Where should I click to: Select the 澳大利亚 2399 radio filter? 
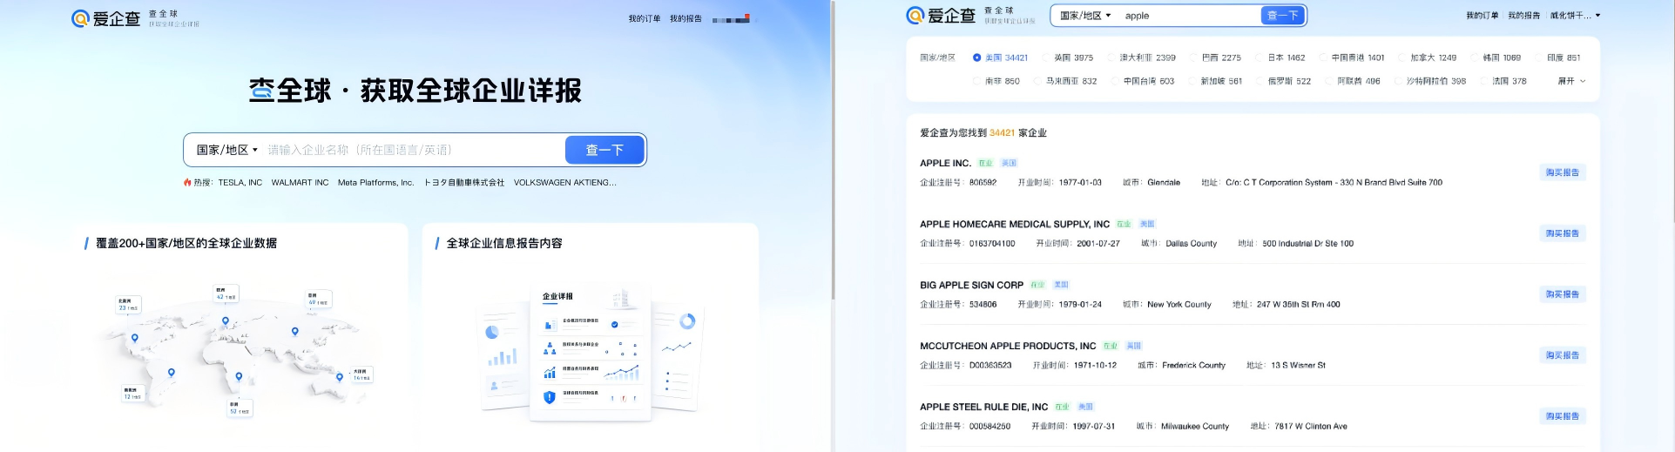(x=1141, y=57)
